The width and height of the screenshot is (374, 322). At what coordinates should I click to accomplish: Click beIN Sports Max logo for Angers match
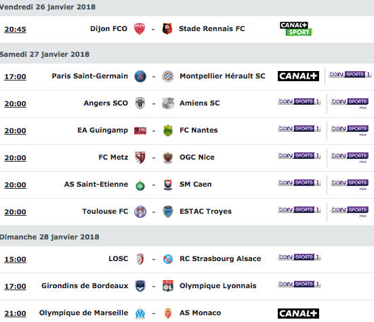click(x=350, y=103)
